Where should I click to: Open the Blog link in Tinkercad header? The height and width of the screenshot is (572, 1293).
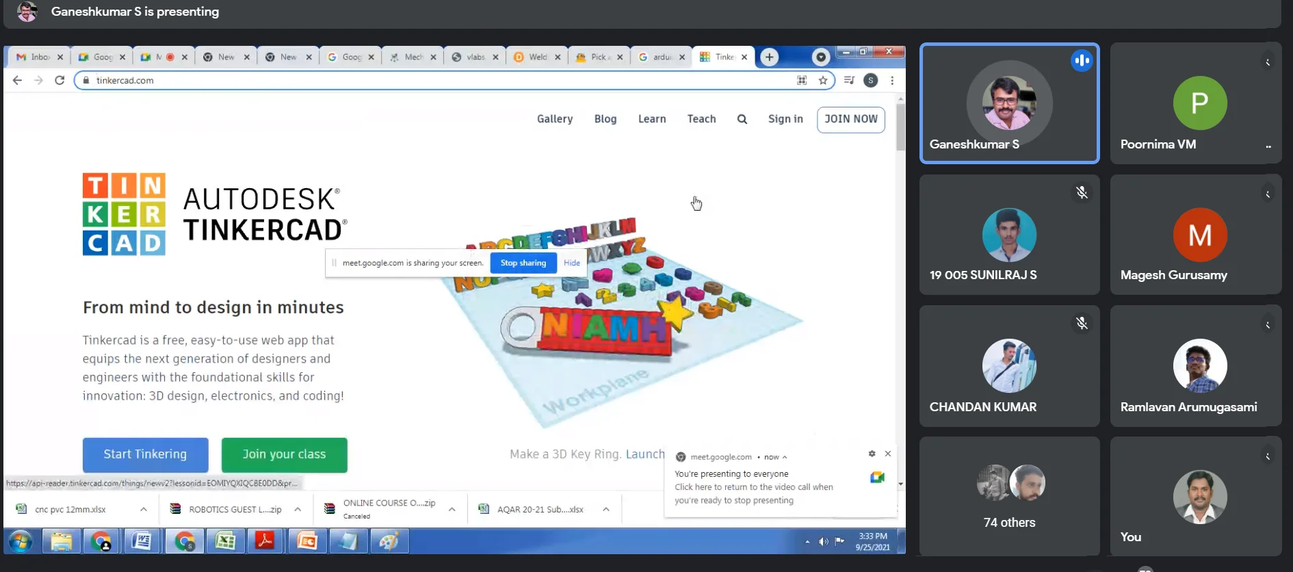click(x=605, y=119)
